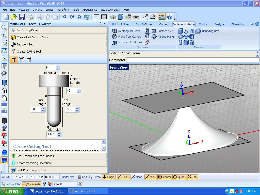Save the file with floppy icon
This screenshot has height=195, width=260.
[22, 17]
